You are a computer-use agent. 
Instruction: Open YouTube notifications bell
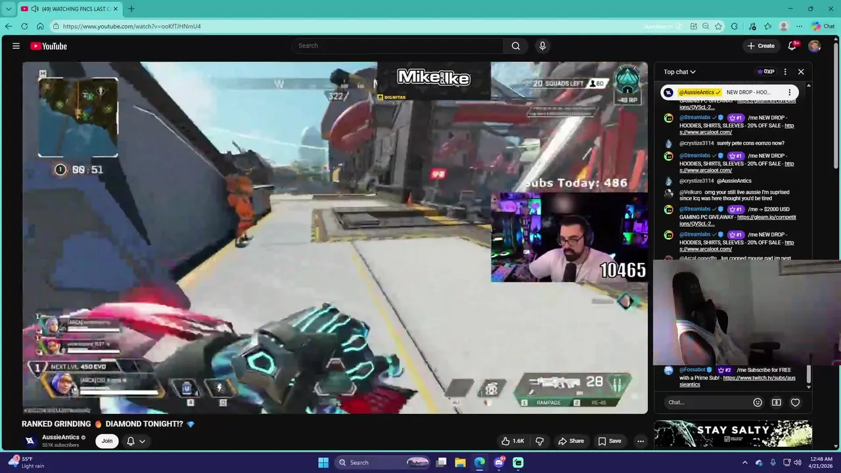[x=792, y=46]
